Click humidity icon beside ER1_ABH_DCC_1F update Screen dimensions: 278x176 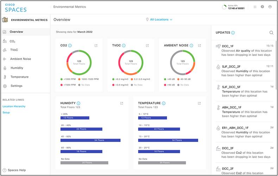point(218,128)
